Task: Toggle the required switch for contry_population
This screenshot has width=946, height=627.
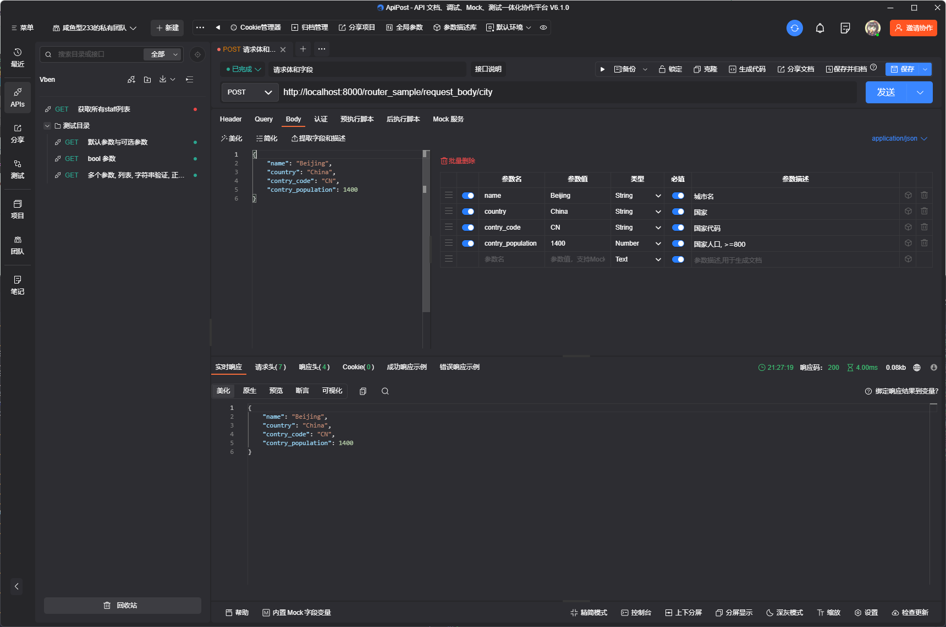Action: 678,243
